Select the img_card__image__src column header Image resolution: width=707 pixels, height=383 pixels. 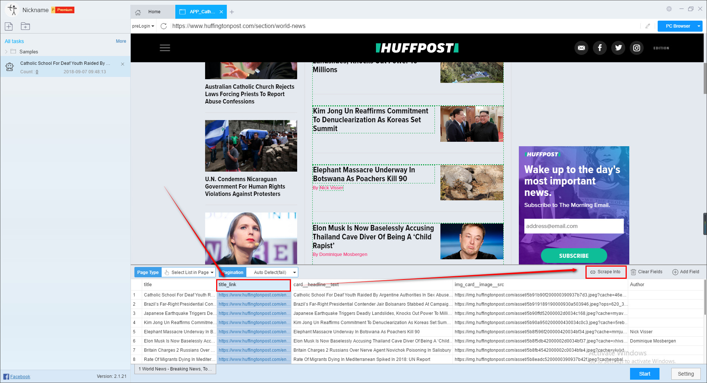tap(540, 285)
